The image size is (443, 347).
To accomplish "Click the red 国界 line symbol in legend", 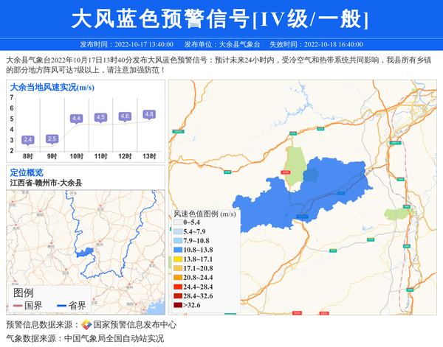I will click(x=17, y=305).
